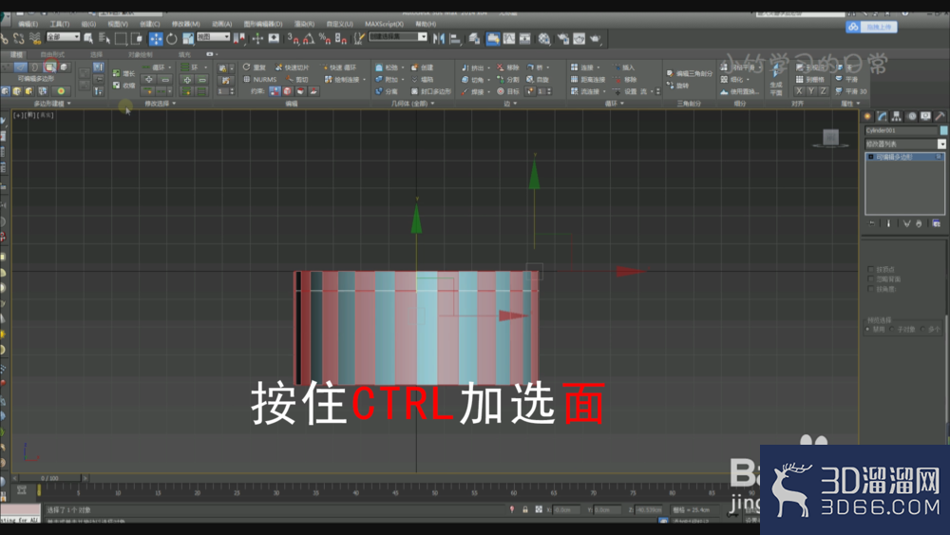
Task: Click the Render Production teapot icon
Action: tap(596, 39)
